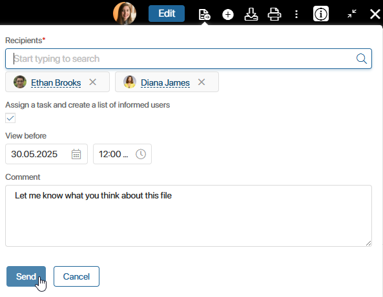
Task: Click the printer icon
Action: [274, 14]
